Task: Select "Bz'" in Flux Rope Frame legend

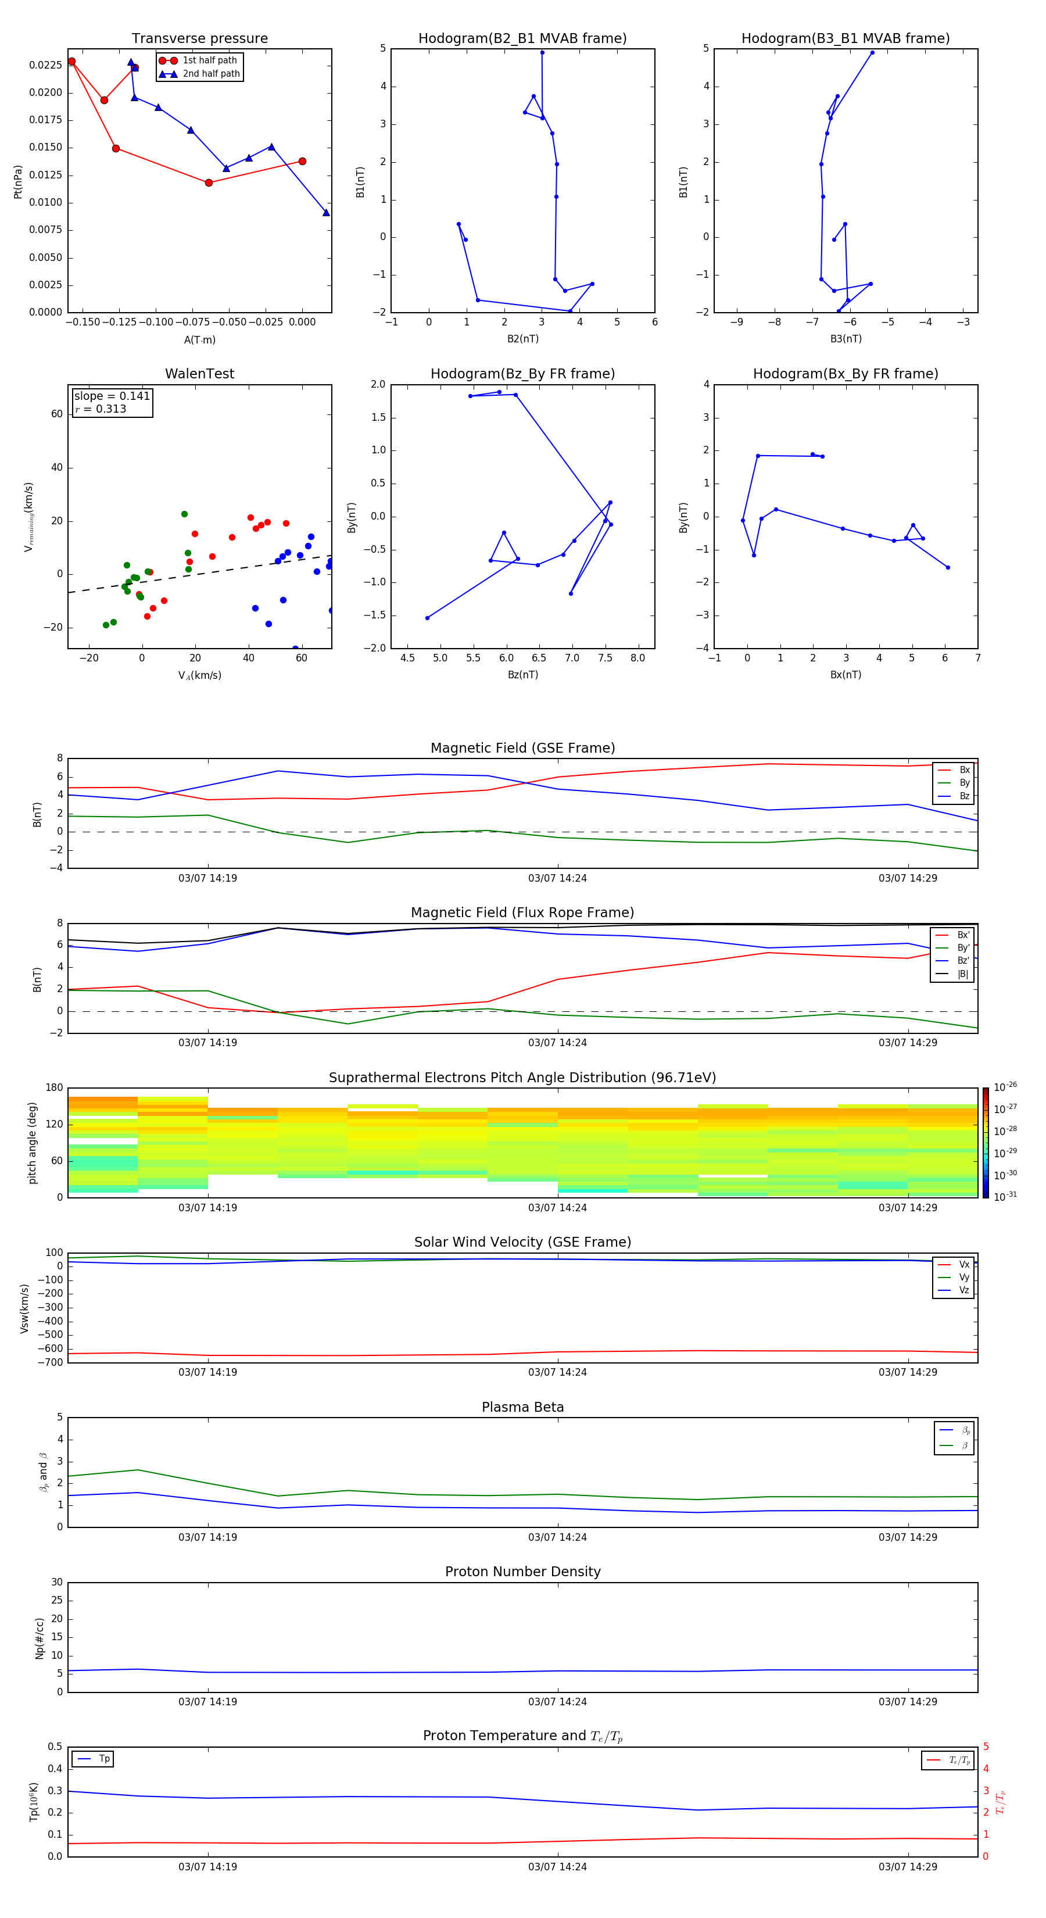Action: [x=952, y=961]
